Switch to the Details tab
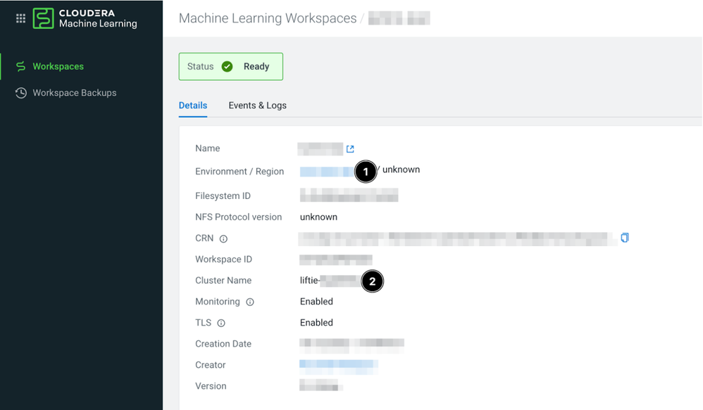 click(193, 105)
